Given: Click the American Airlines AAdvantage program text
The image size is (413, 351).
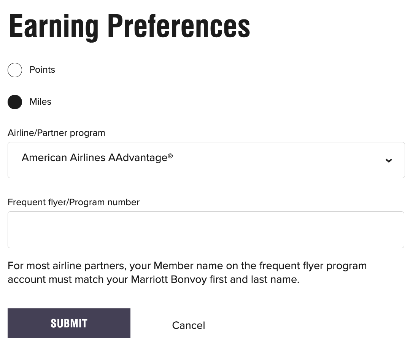Looking at the screenshot, I should click(97, 157).
